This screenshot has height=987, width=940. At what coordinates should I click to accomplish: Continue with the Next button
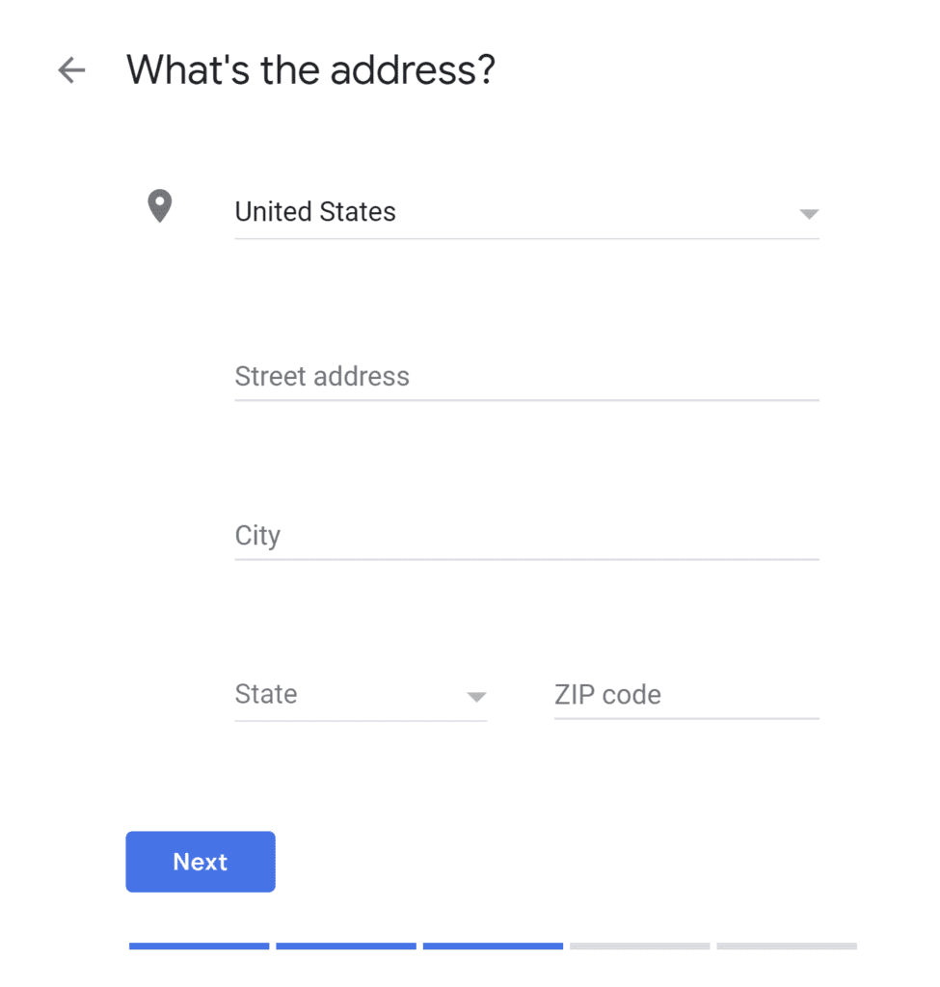pyautogui.click(x=201, y=862)
